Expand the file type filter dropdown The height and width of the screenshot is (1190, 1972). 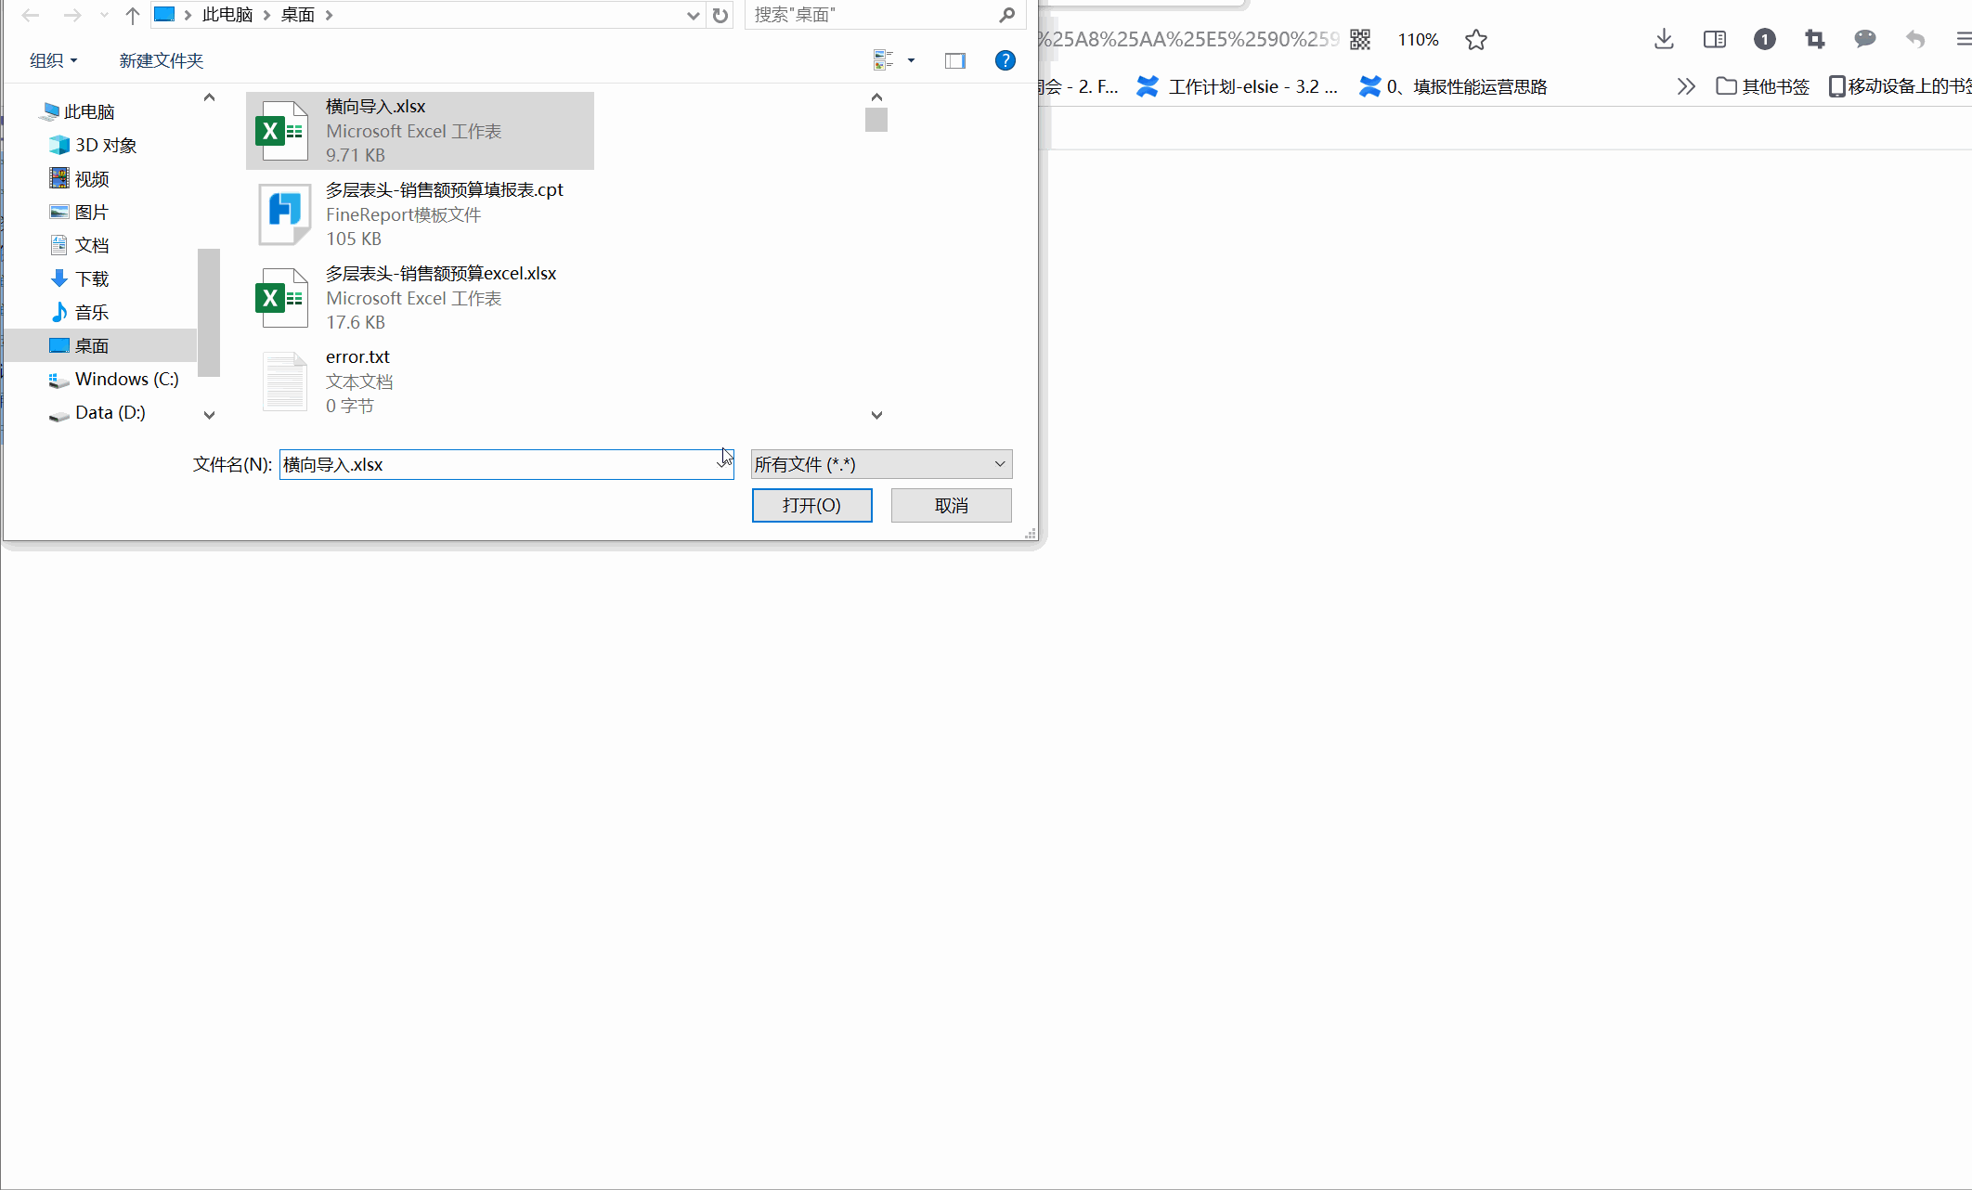(x=1000, y=464)
